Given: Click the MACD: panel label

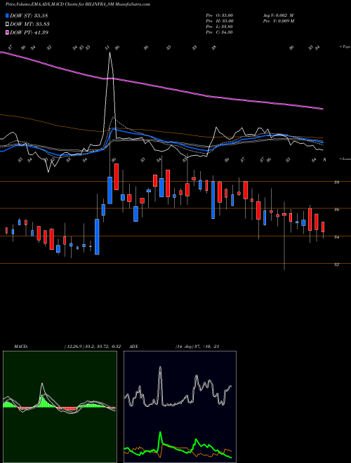Looking at the screenshot, I should 20,347.
